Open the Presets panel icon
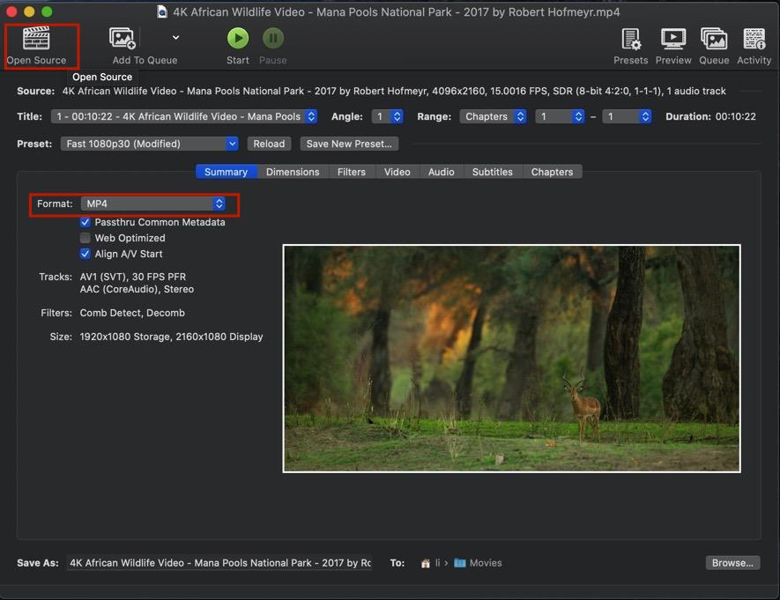 pyautogui.click(x=630, y=38)
